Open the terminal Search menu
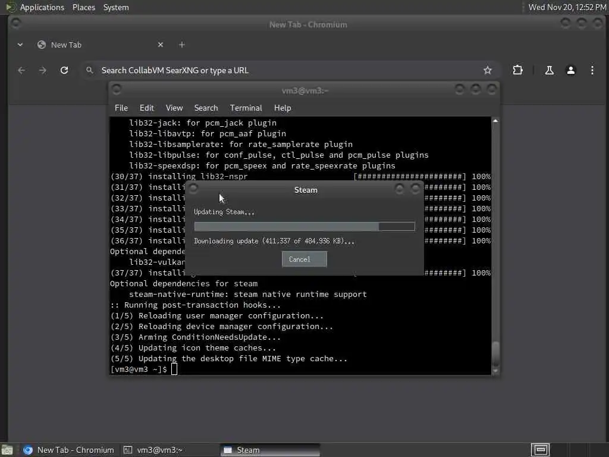 coord(206,108)
